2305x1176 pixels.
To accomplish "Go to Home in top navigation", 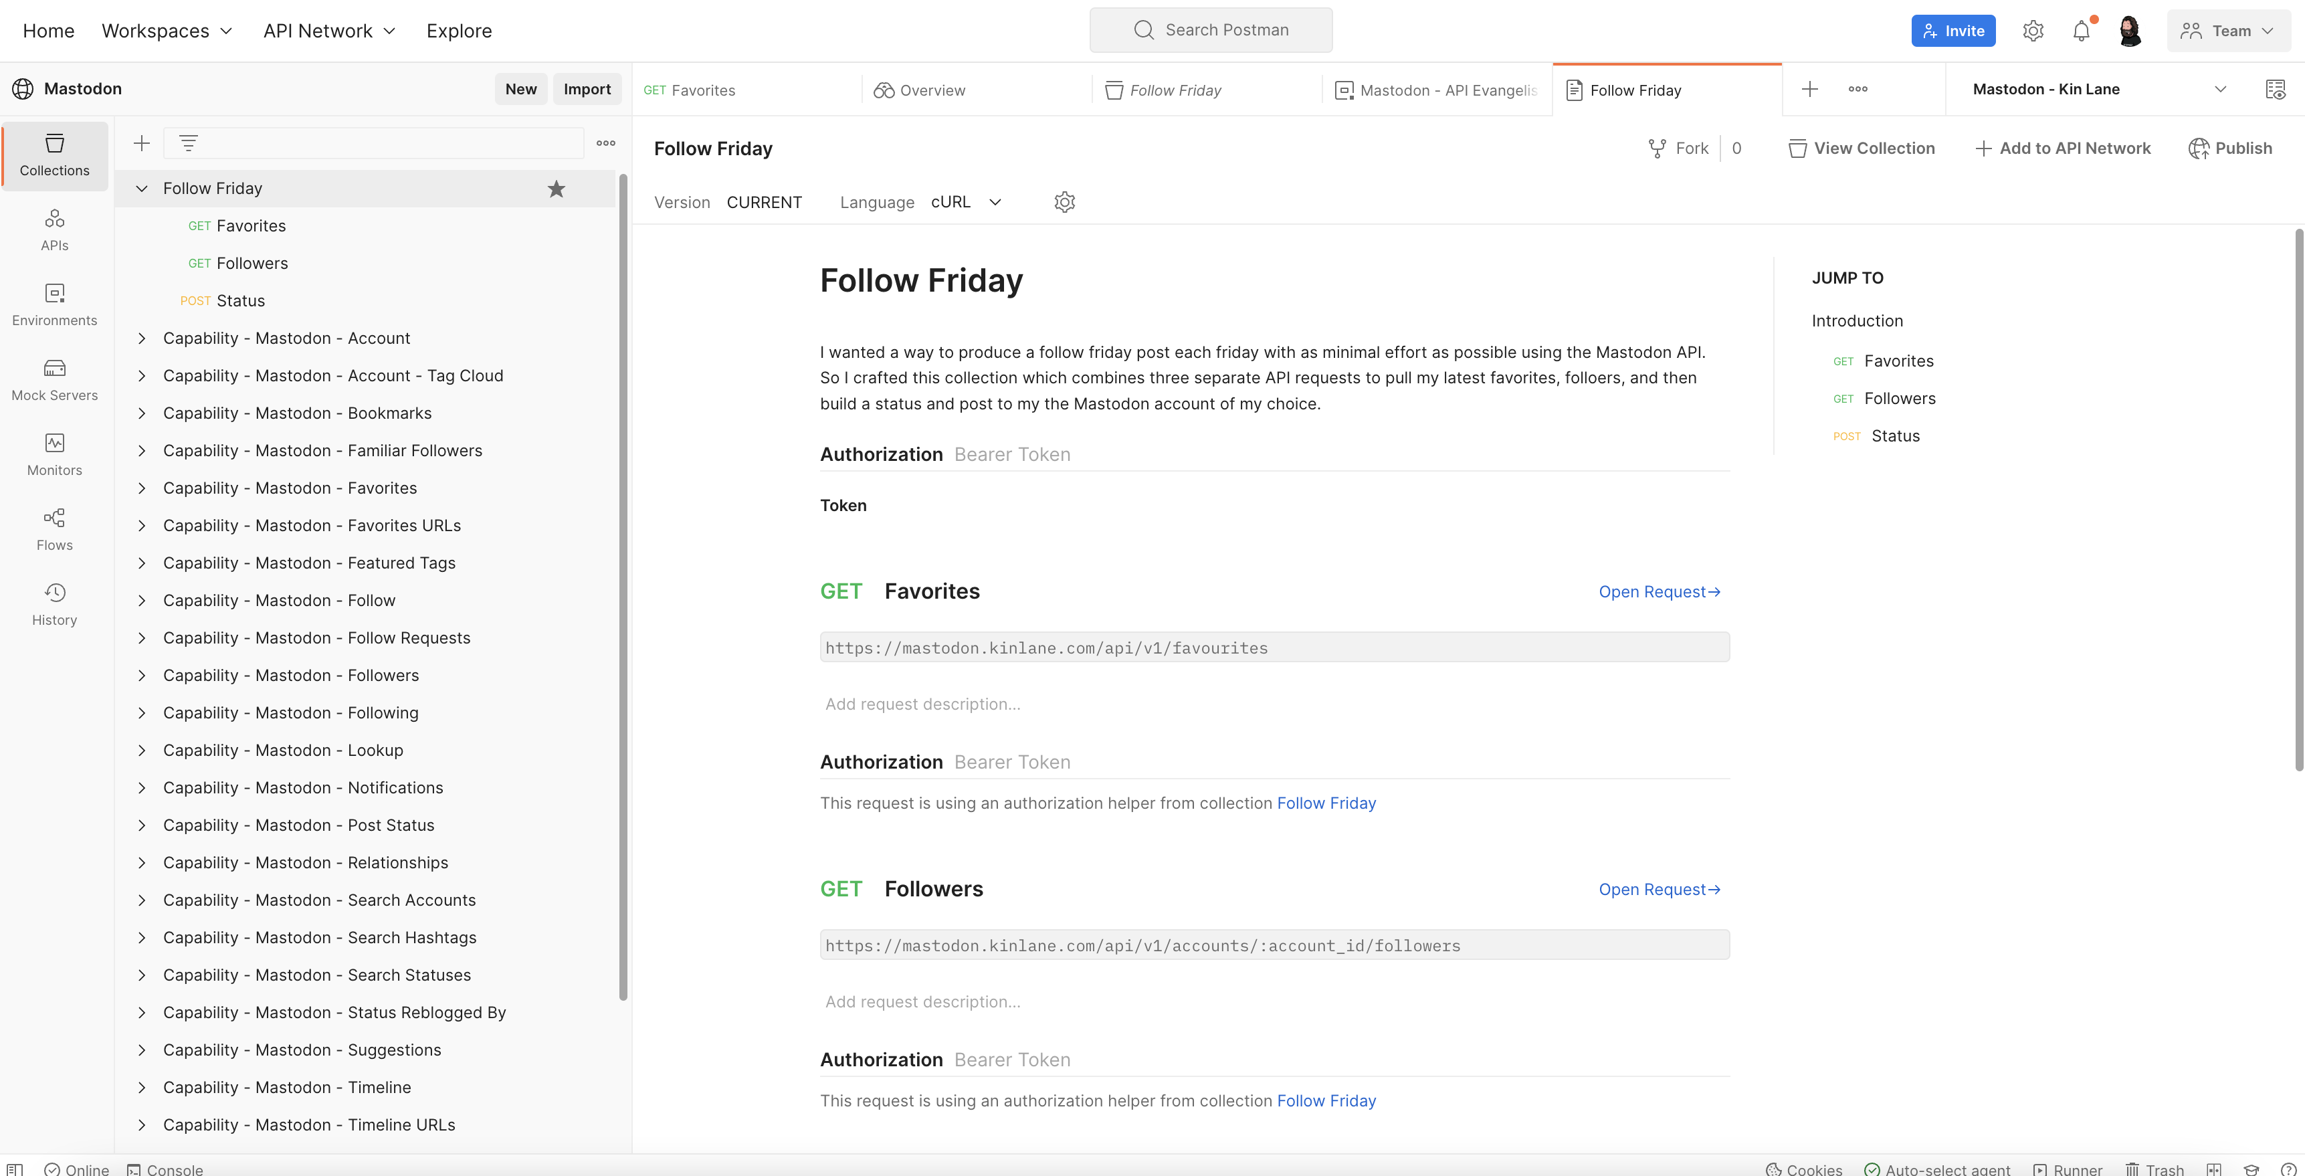I will point(48,30).
